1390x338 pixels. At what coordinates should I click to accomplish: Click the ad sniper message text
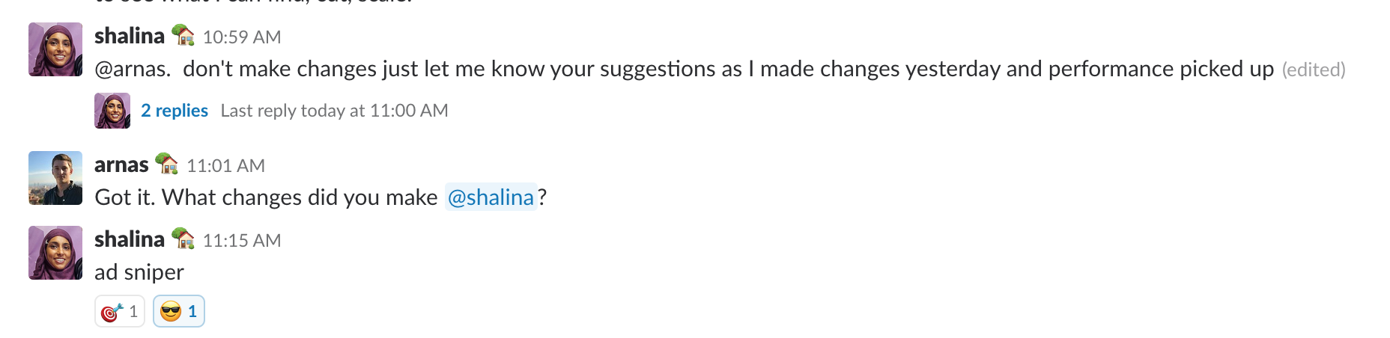[x=139, y=272]
